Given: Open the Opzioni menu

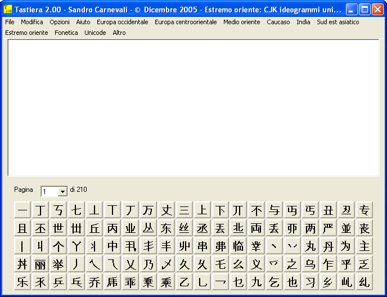Looking at the screenshot, I should [60, 22].
